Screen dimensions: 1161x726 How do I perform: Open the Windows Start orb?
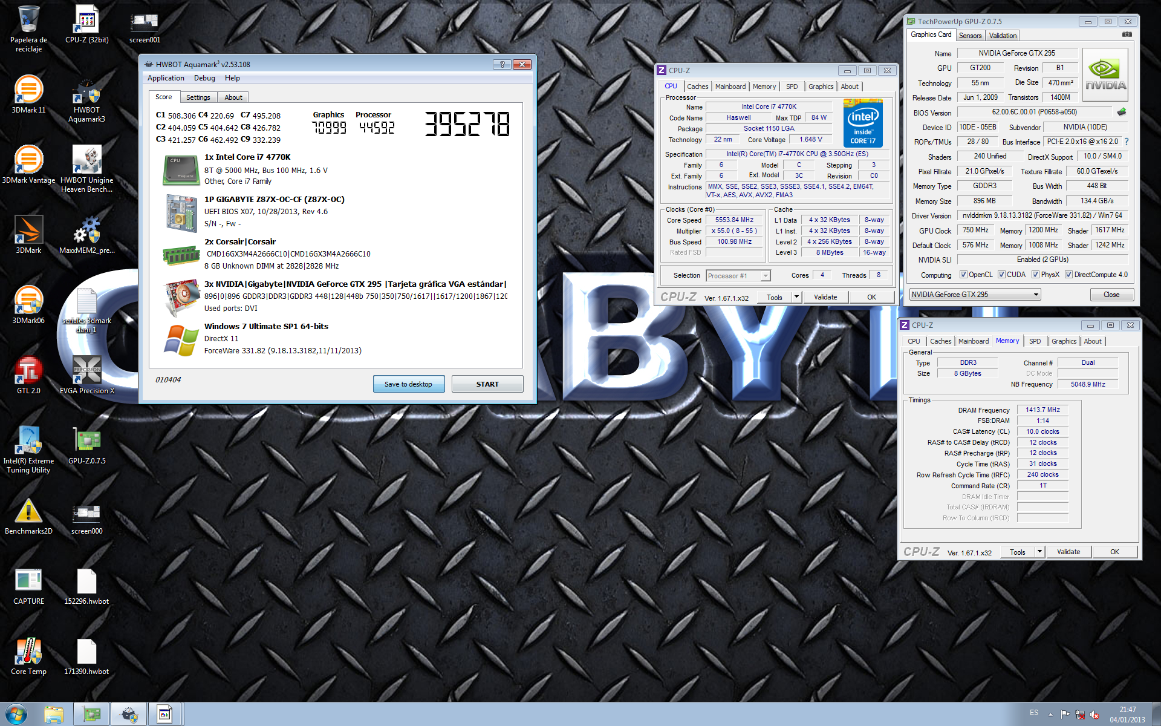click(16, 715)
